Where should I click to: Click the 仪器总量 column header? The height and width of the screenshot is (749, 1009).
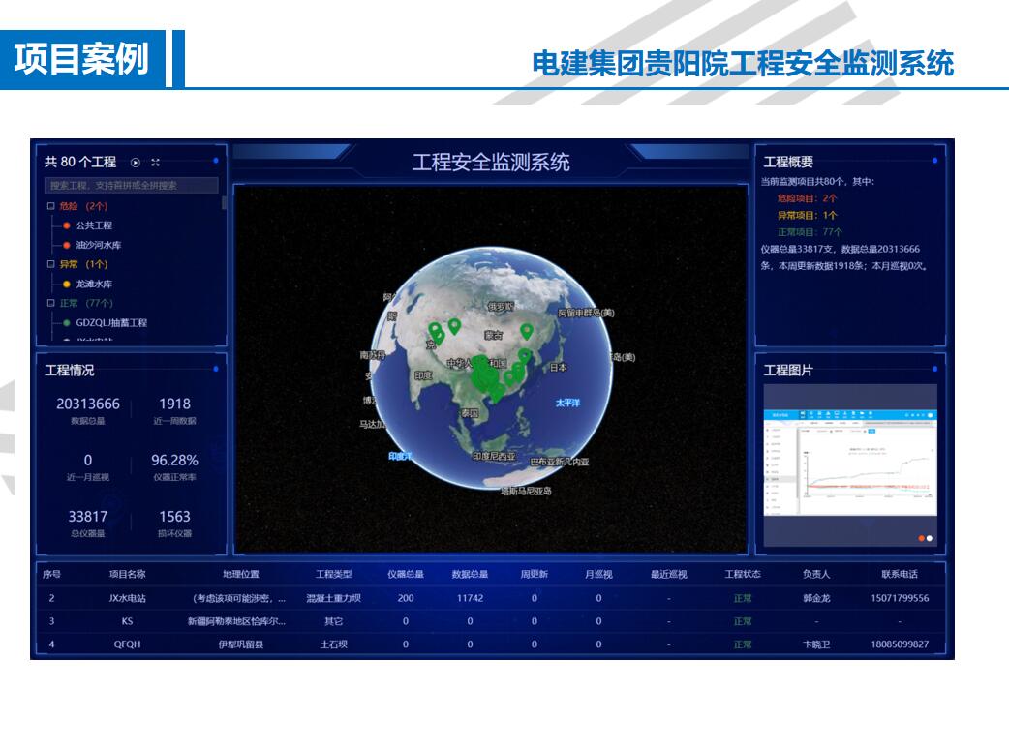click(x=406, y=574)
